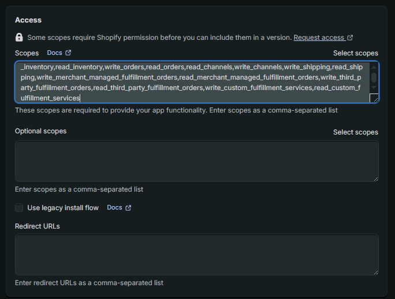Screen dimensions: 395x299
Task: Click the external-link icon beside legacy flow Docs
Action: click(x=128, y=208)
